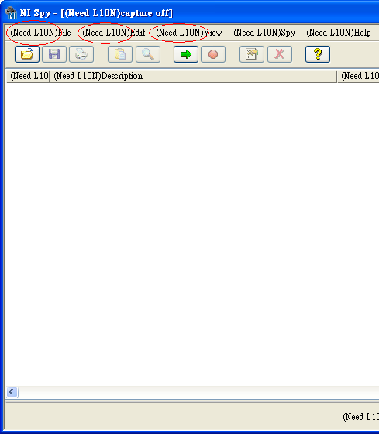Click the (Need L10N)Description column header

click(194, 76)
